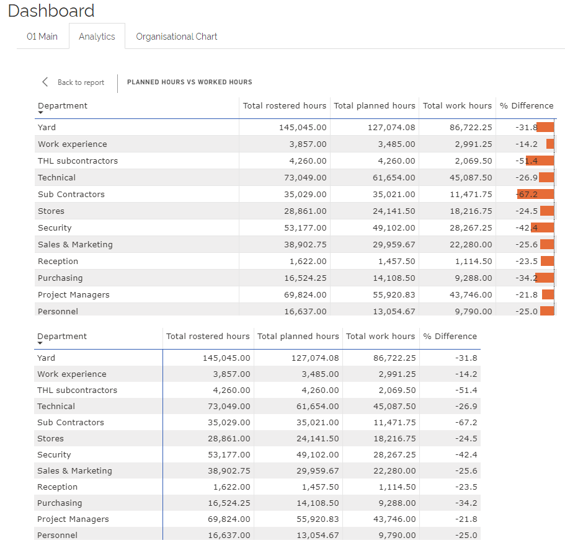The height and width of the screenshot is (556, 565).
Task: Click 145,045.00 cell in upper table
Action: click(303, 127)
